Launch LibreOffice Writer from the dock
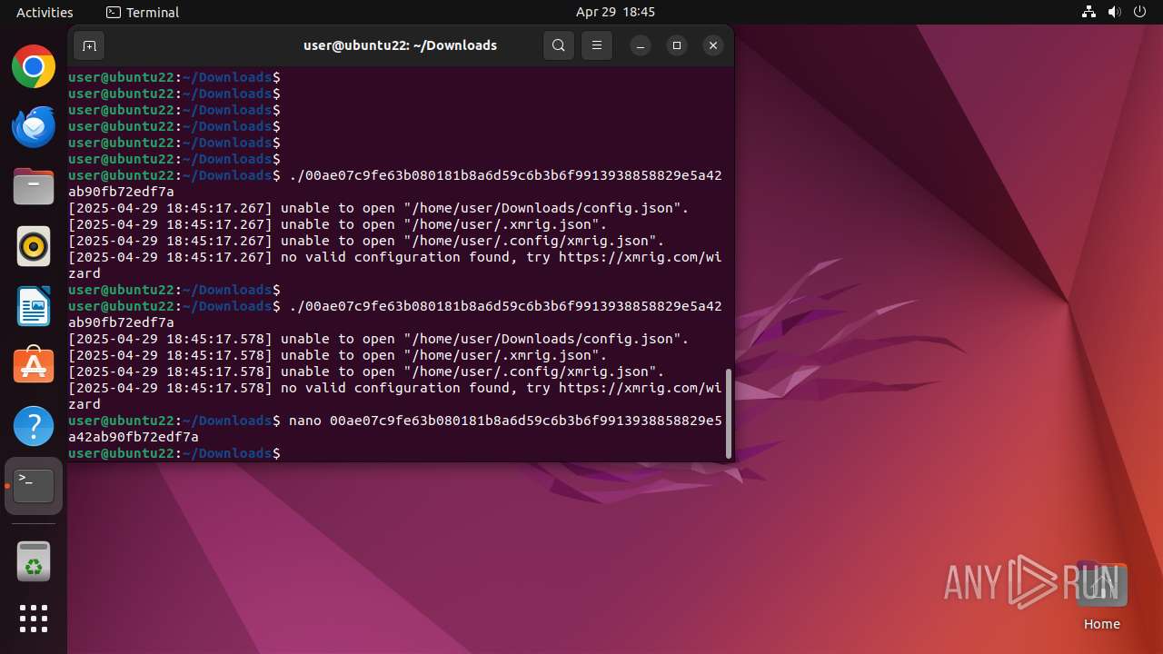This screenshot has width=1163, height=654. coord(34,306)
